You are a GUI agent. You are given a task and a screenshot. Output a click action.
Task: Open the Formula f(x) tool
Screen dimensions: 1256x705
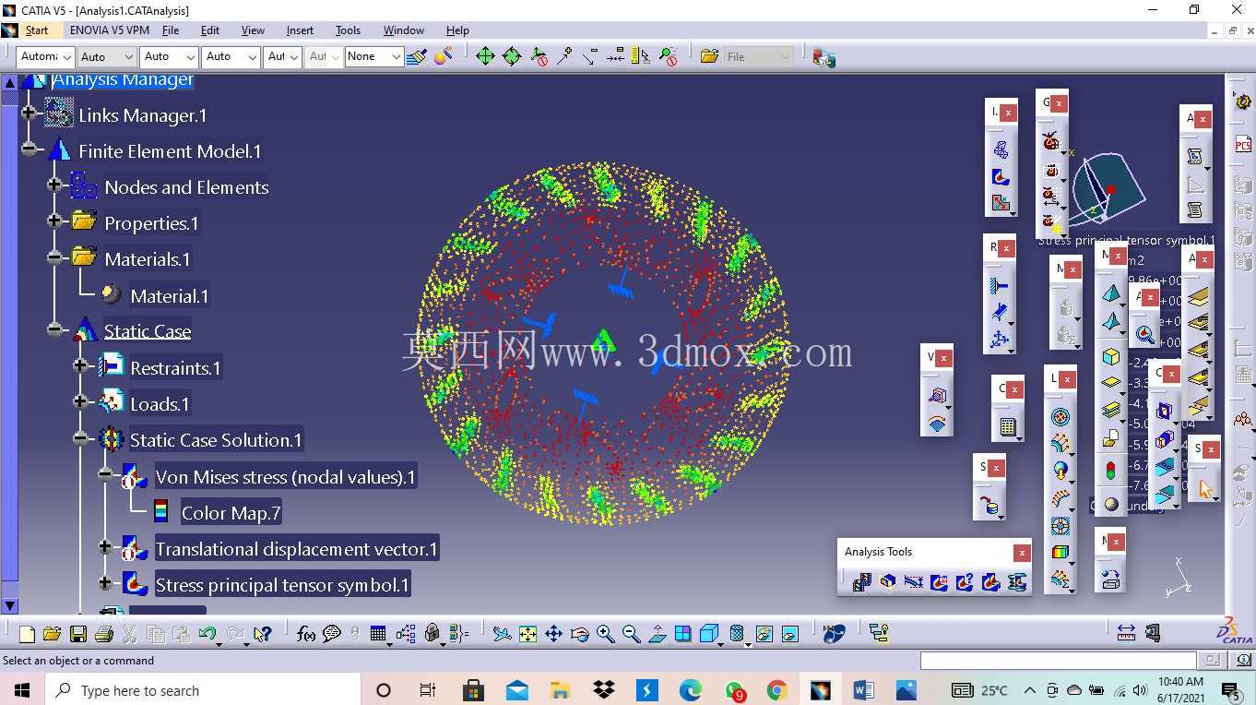(x=306, y=634)
